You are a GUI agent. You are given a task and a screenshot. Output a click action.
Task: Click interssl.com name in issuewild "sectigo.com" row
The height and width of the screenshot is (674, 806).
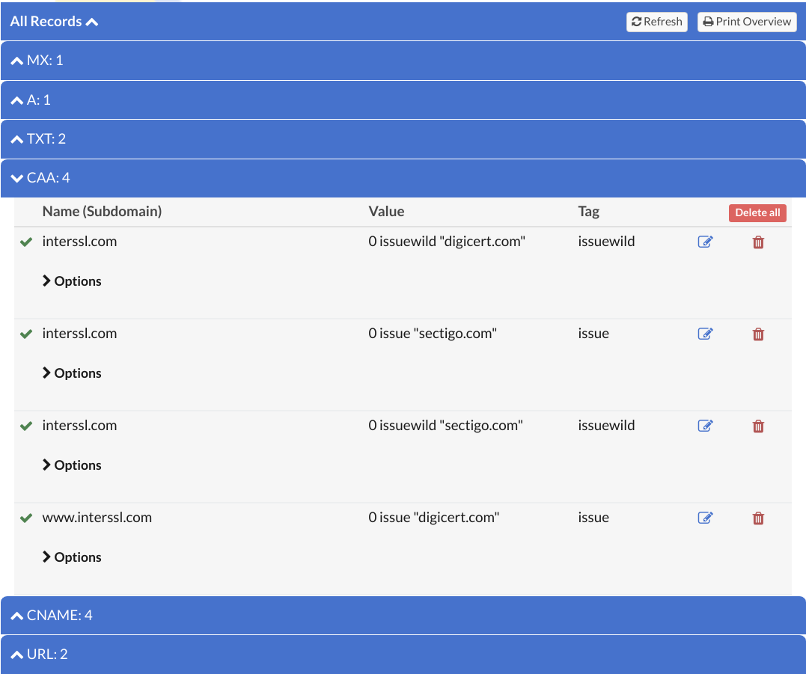coord(79,426)
